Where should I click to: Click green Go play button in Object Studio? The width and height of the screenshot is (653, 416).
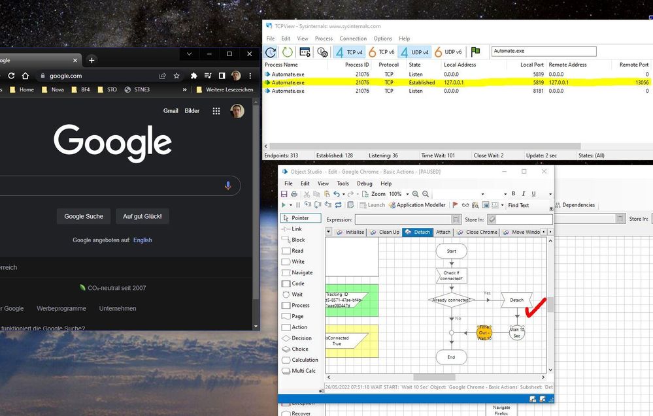tap(284, 204)
